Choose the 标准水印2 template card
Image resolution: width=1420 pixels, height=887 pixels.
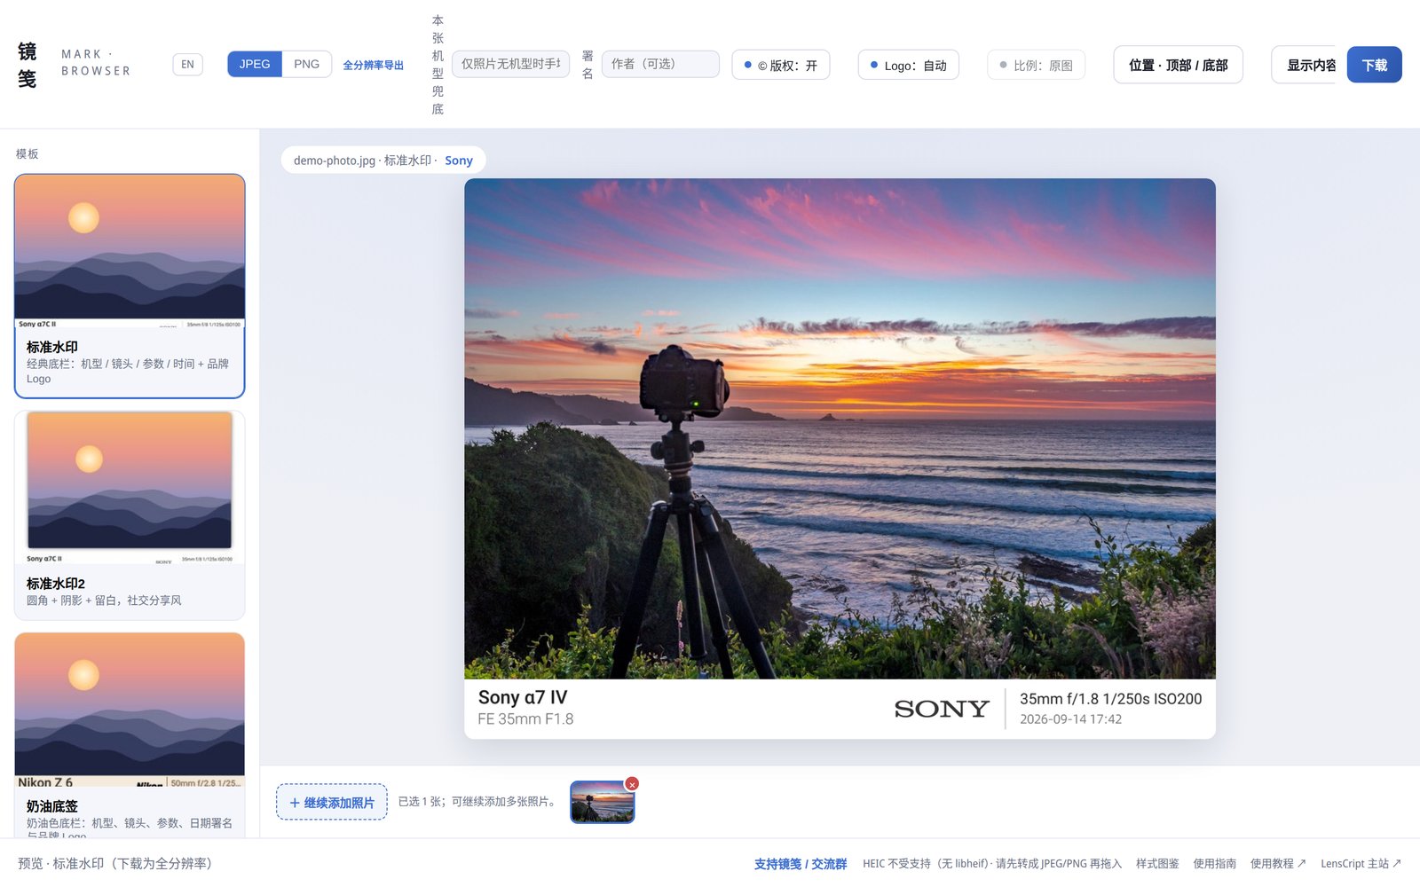click(x=130, y=515)
